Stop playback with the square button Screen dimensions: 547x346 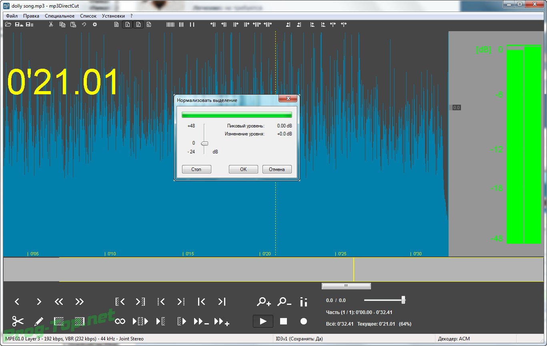tap(284, 321)
